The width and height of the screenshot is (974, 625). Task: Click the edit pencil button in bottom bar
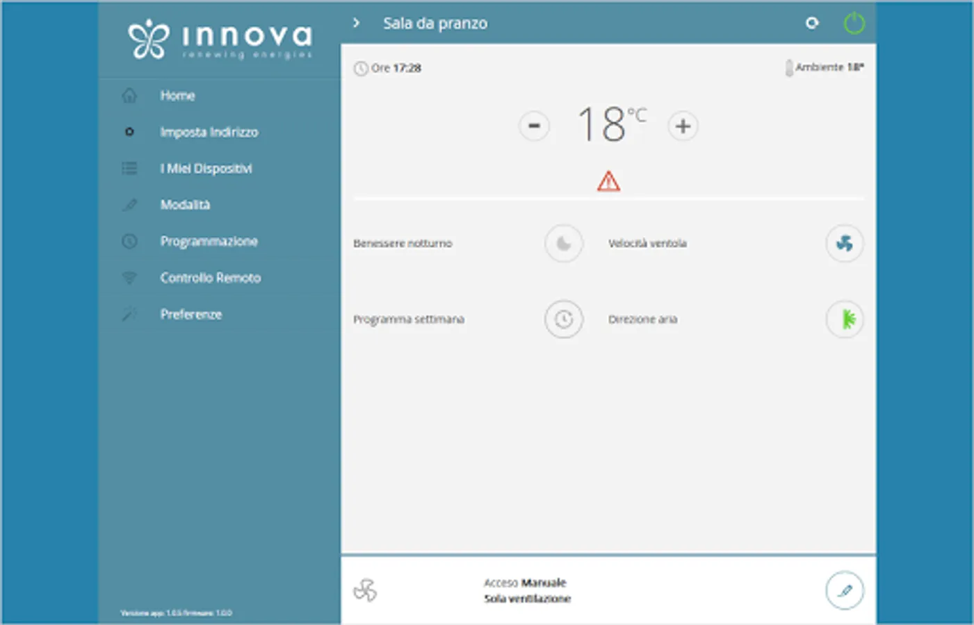click(x=844, y=590)
